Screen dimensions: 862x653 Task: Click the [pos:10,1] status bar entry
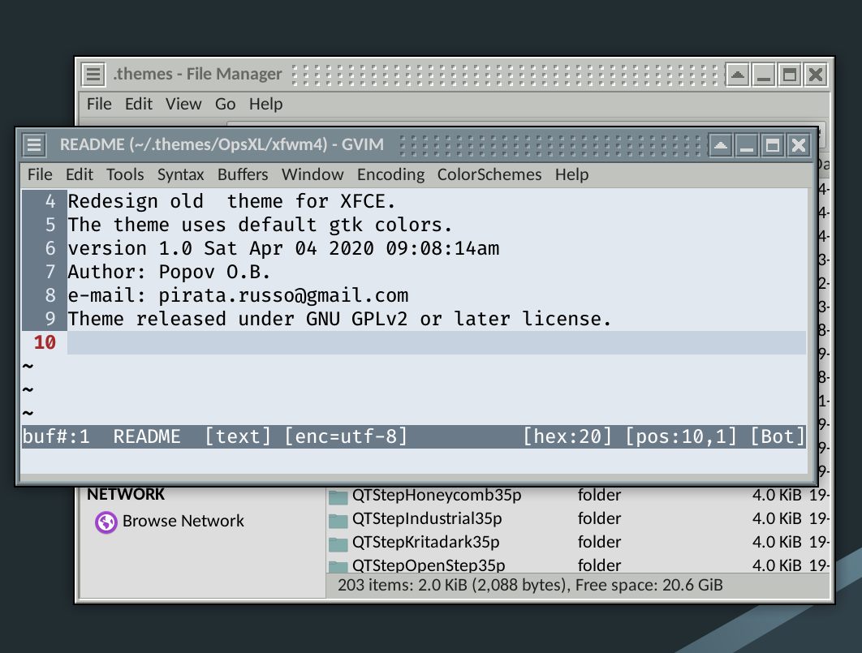coord(680,436)
